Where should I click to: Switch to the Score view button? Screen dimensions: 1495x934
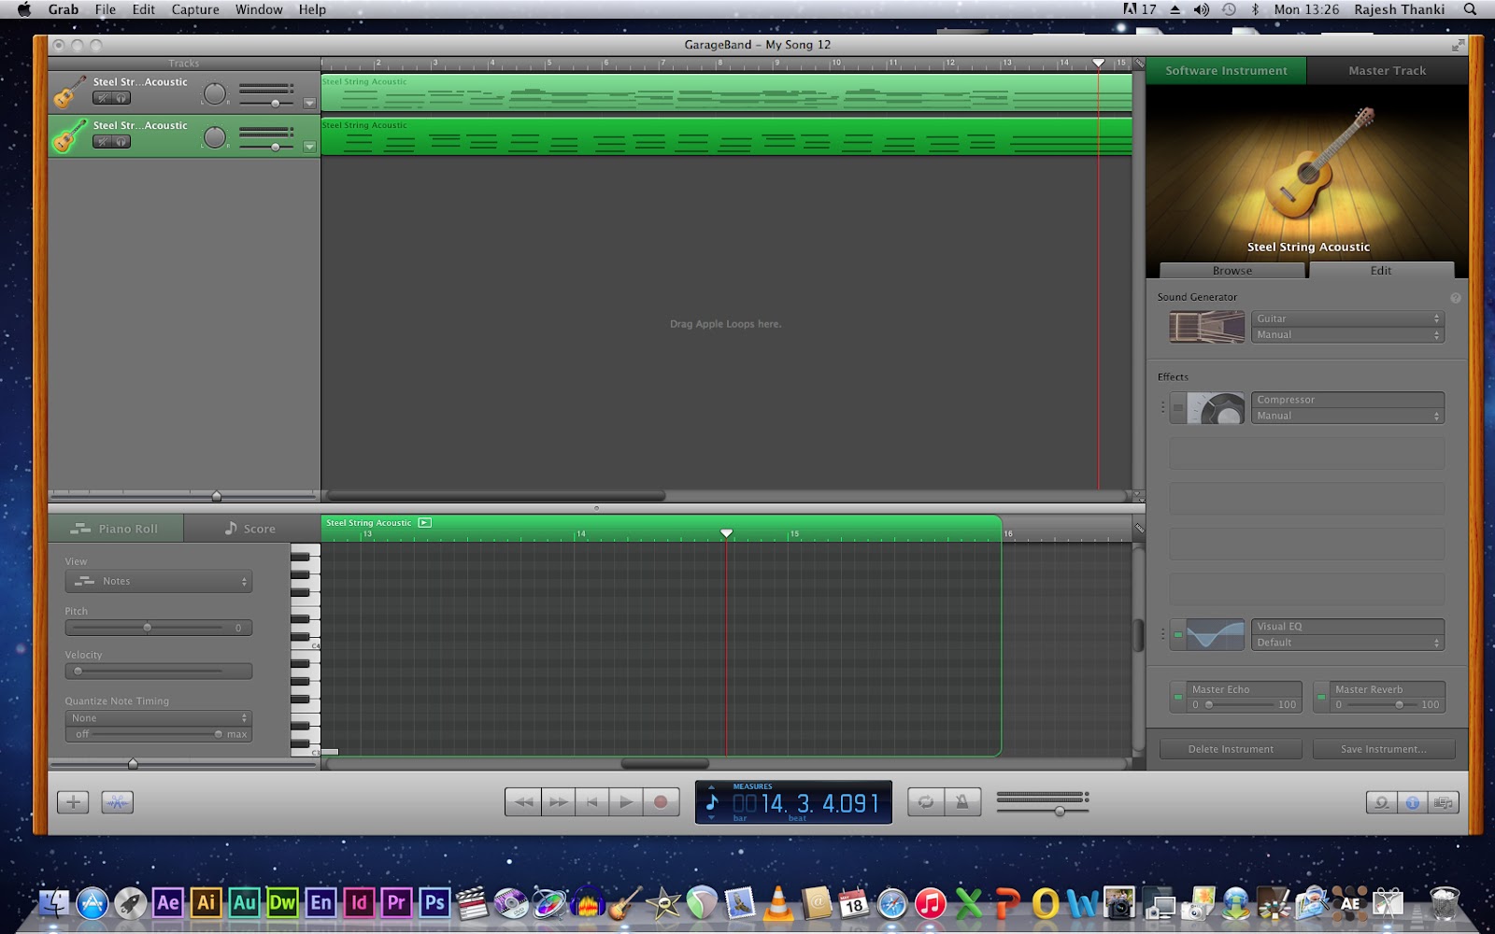point(250,529)
